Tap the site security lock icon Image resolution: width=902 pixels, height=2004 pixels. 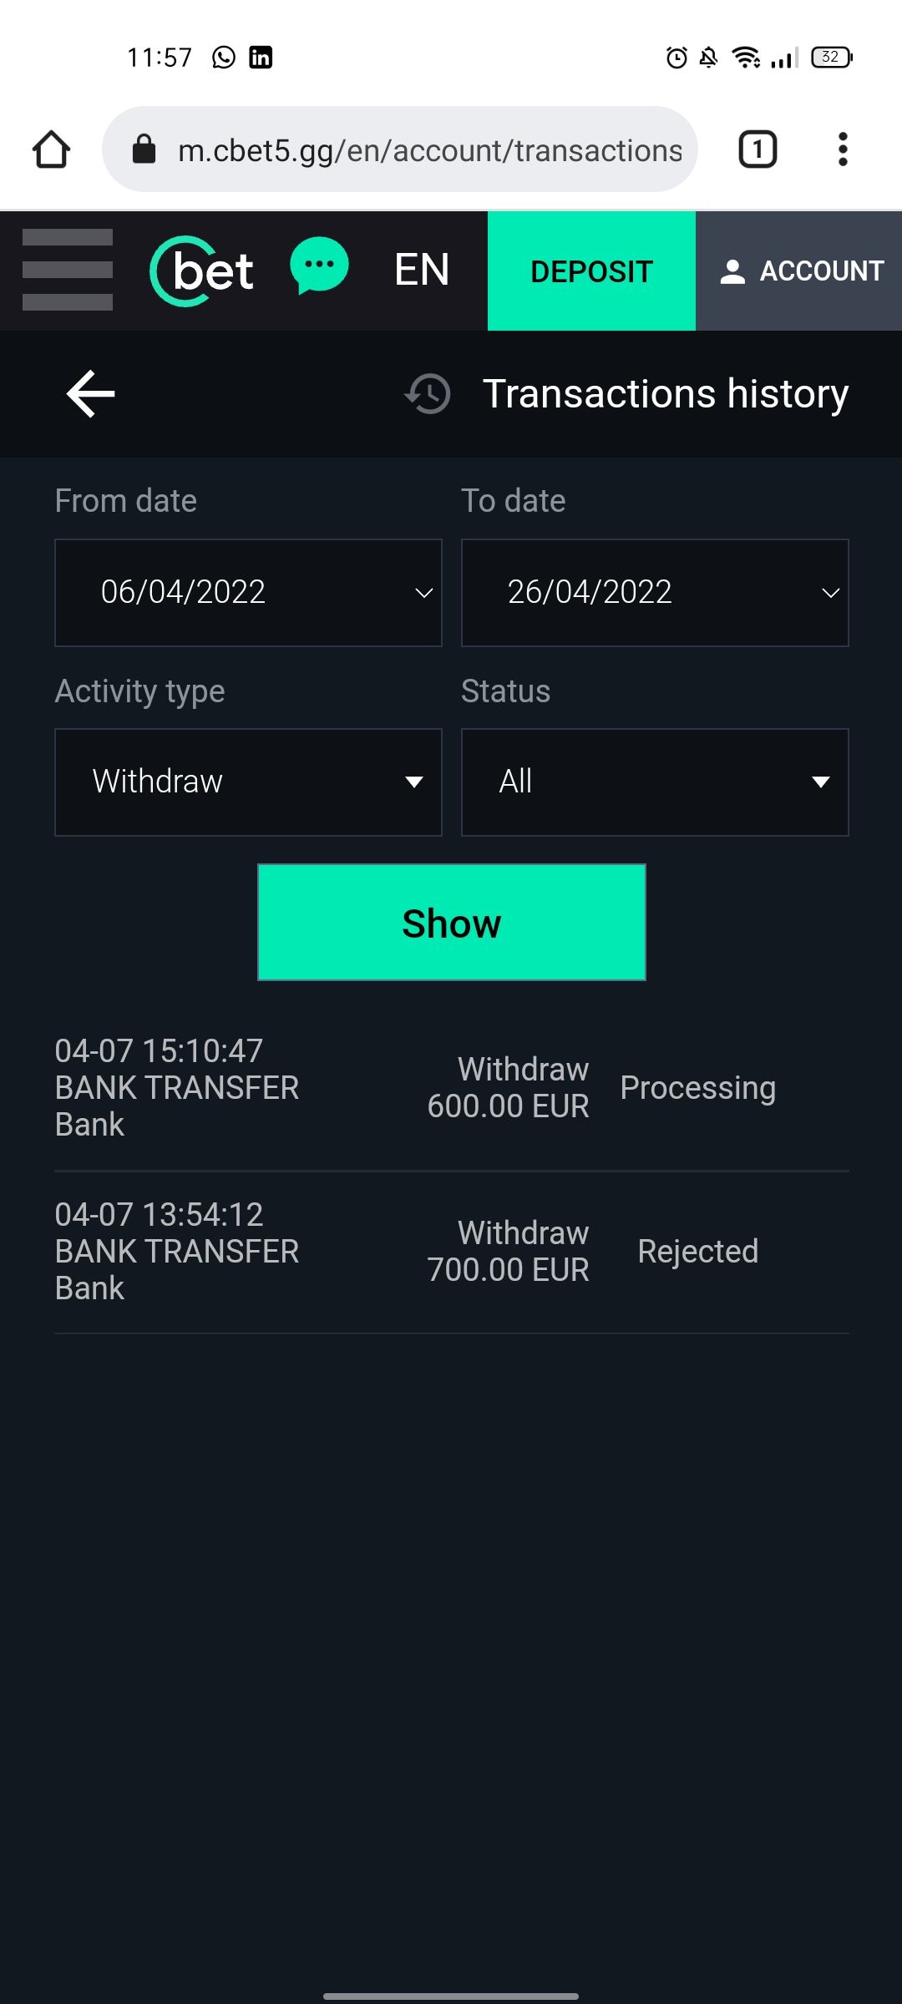point(144,150)
